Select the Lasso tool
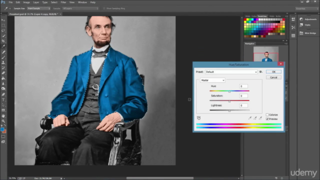320x180 pixels. point(3,30)
